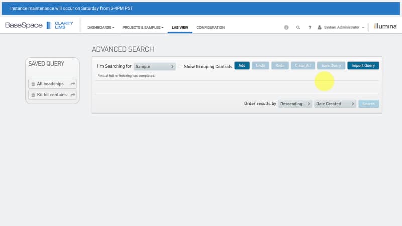Click share arrow for Kit lot contains
The image size is (402, 226).
click(73, 95)
